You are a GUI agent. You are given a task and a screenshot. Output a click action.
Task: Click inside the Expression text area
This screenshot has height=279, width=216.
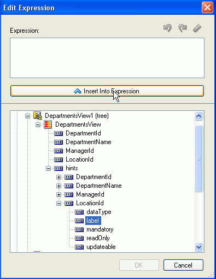tap(107, 58)
